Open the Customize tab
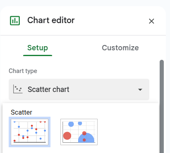The height and width of the screenshot is (153, 170). 120,48
